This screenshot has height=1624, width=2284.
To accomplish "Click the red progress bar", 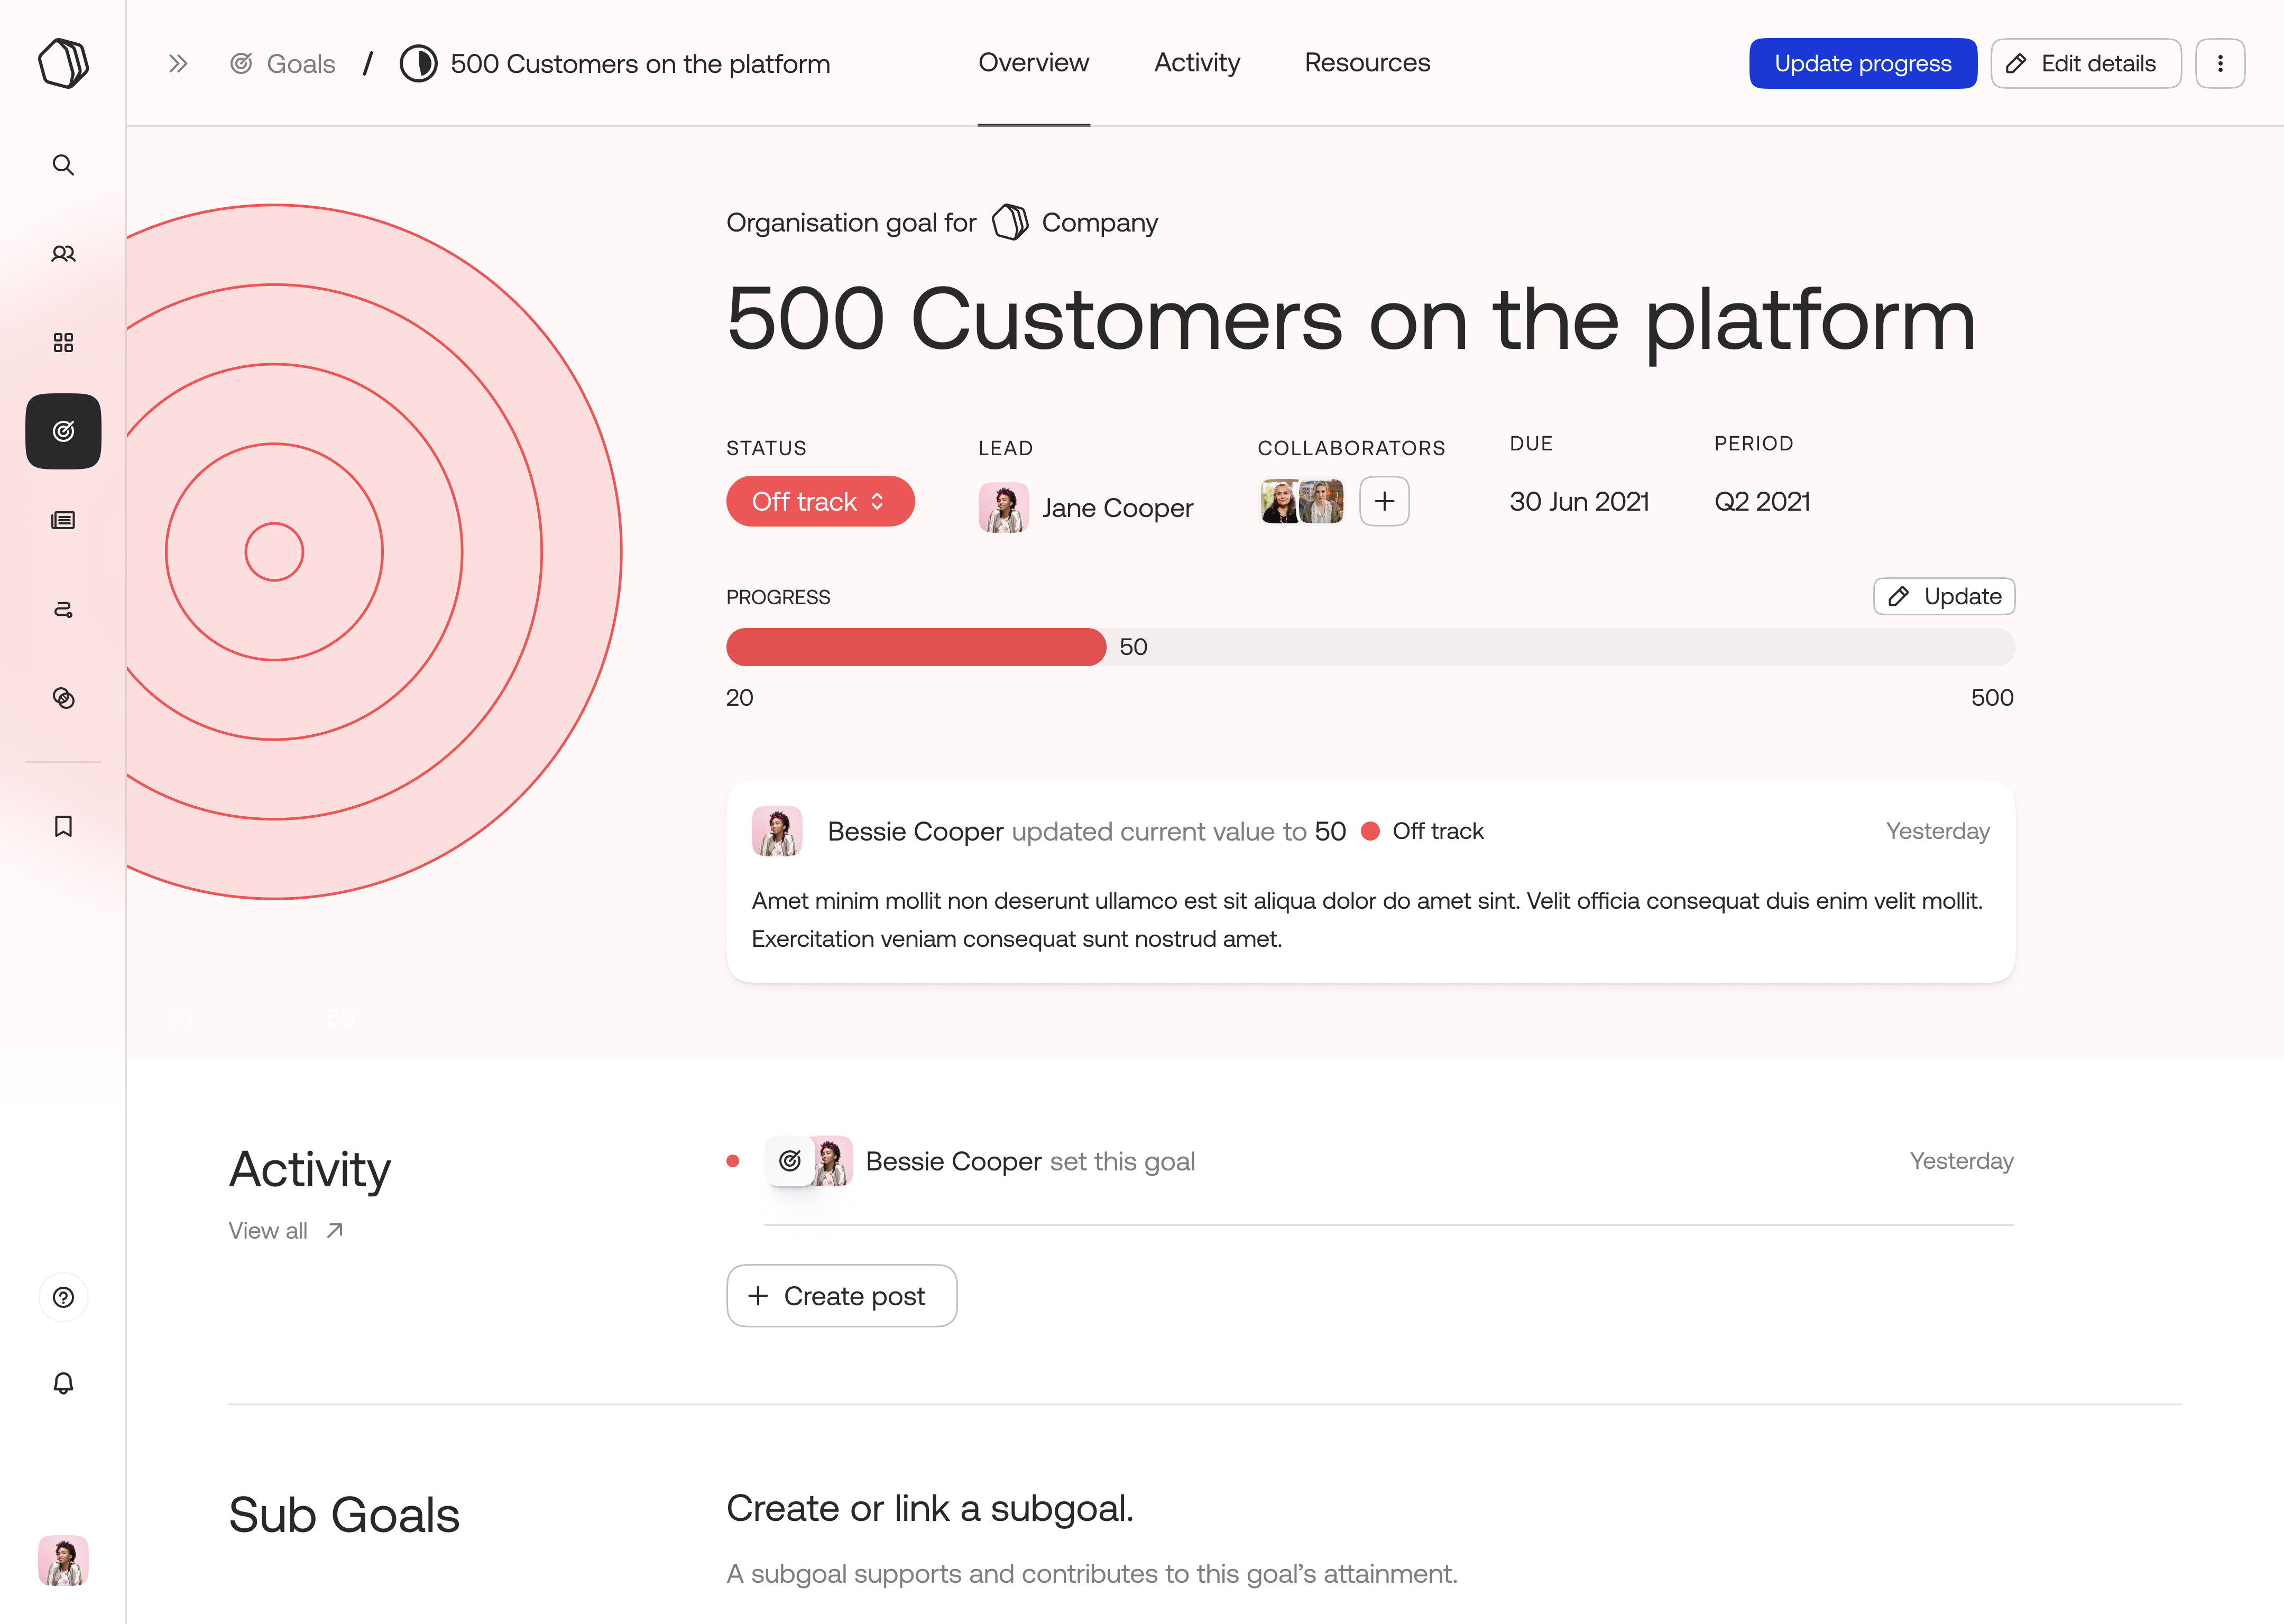I will (x=915, y=647).
